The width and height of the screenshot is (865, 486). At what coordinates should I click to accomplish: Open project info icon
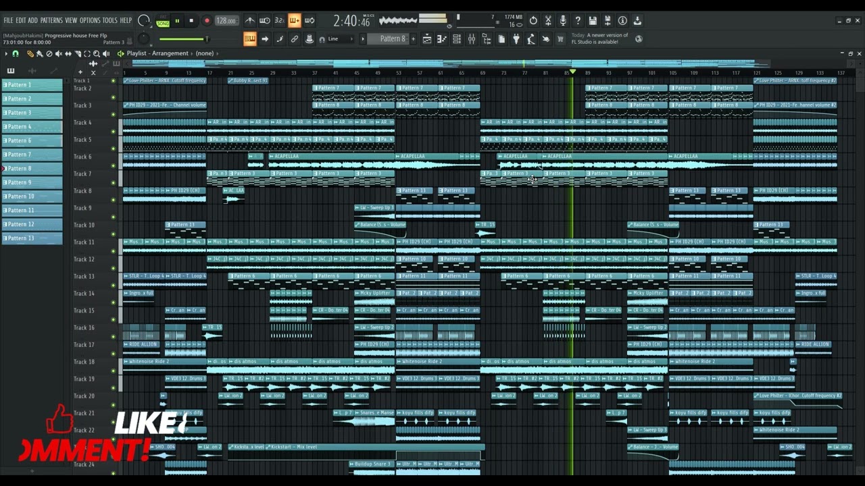[x=622, y=21]
